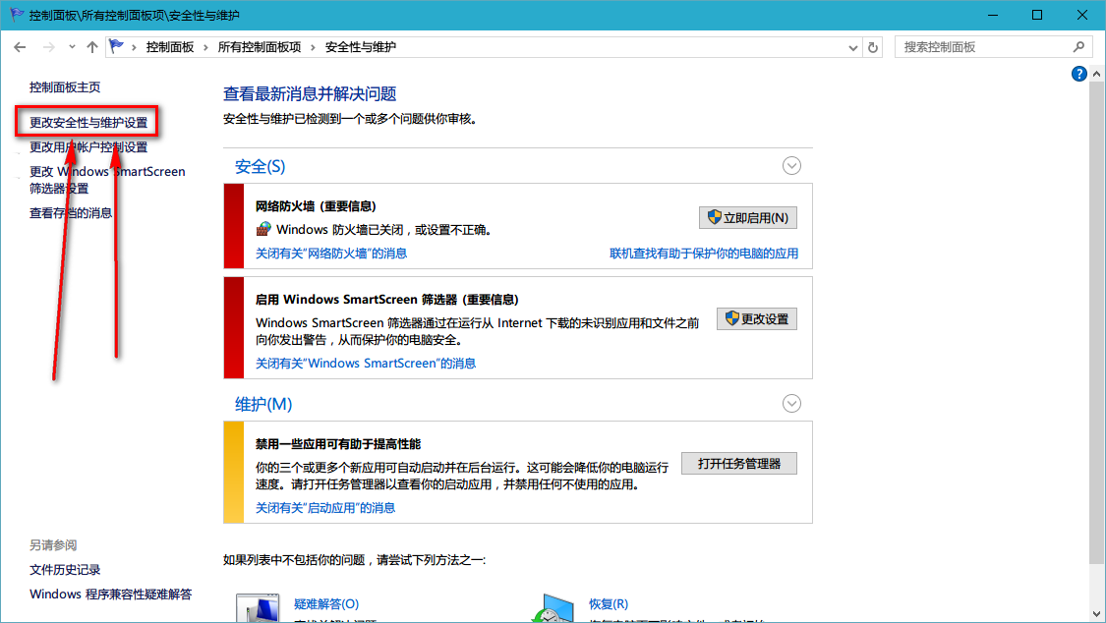Open 更改 Windows SmartScreen 筛选器设置 link

pyautogui.click(x=107, y=180)
